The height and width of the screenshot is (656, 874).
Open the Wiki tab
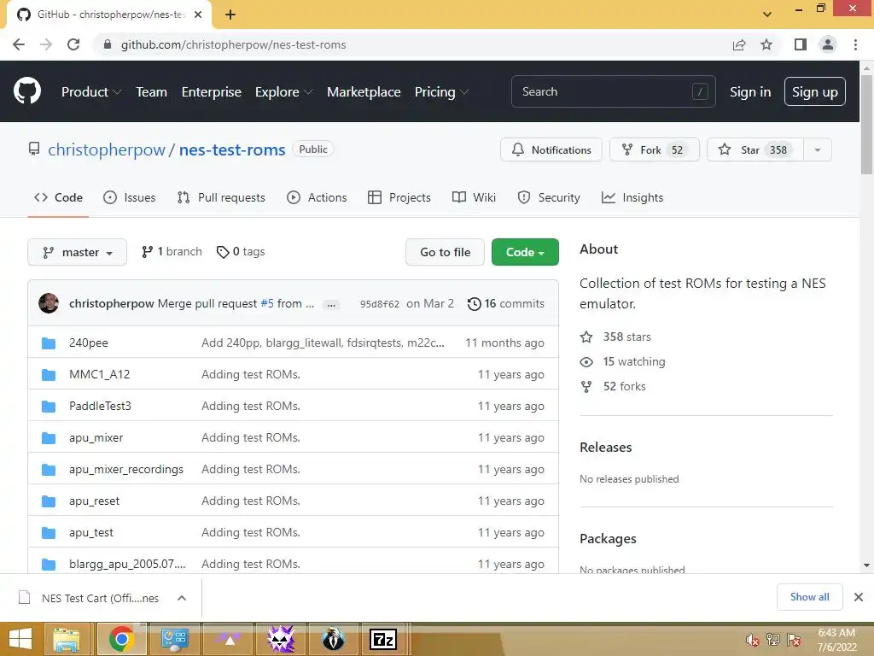click(474, 197)
